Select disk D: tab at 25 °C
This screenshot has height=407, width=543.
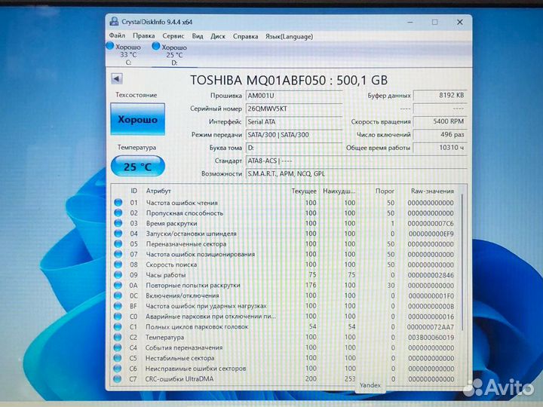pyautogui.click(x=170, y=54)
